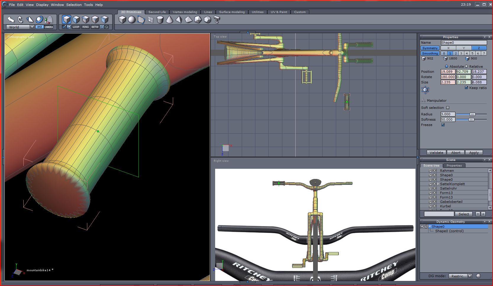Open the Selection menu

pyautogui.click(x=74, y=5)
